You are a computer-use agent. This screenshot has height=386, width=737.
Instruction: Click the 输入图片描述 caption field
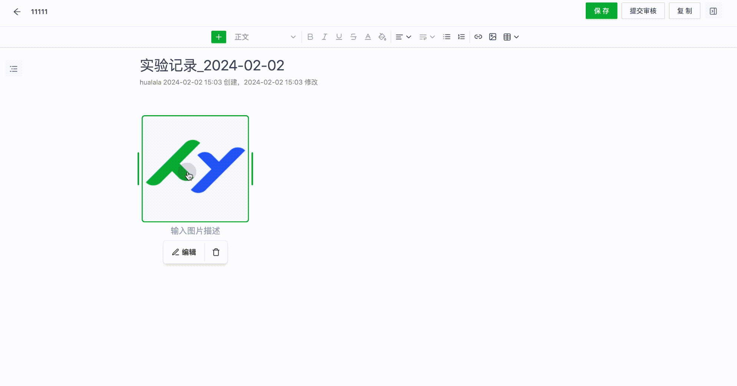pos(195,231)
